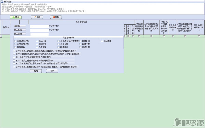Enable the 会员/供货商/往来管理 checkbox
The height and width of the screenshot is (128, 205).
point(58,41)
